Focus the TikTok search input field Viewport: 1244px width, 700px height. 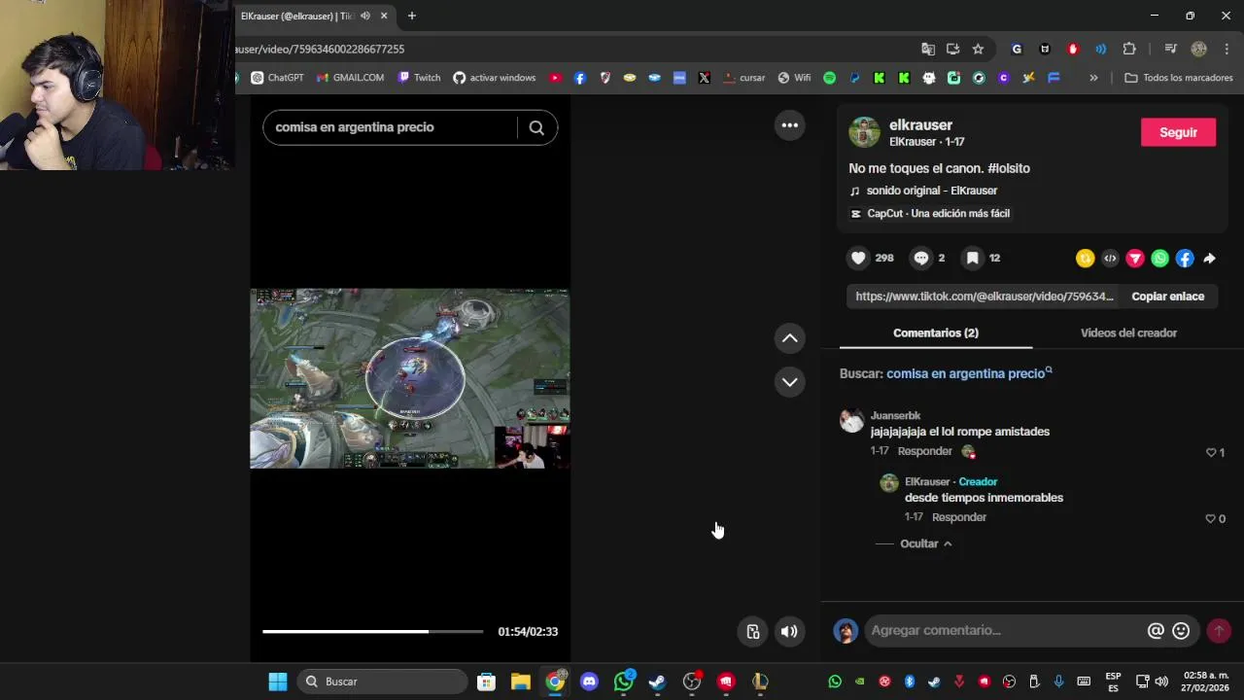click(x=391, y=127)
